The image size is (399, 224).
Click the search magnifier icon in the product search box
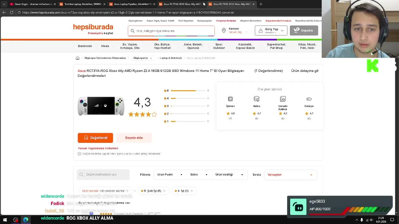click(x=132, y=31)
